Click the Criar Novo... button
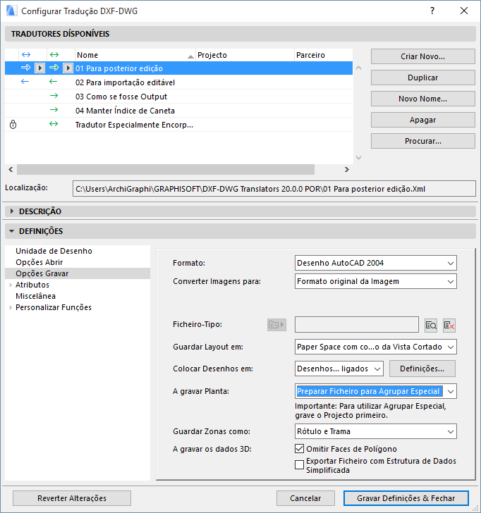 tap(422, 56)
